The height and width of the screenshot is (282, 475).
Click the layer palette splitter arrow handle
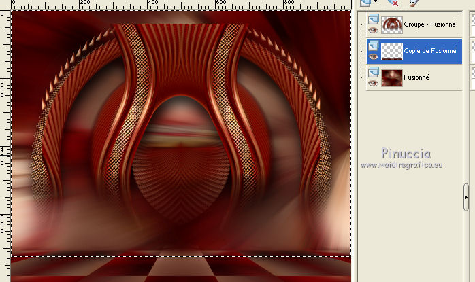click(466, 197)
